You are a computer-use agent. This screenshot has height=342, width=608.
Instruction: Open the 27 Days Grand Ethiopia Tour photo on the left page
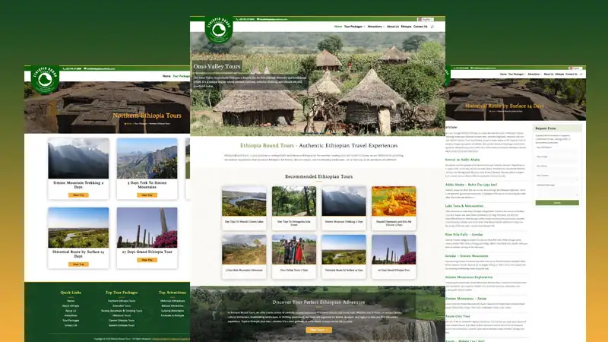147,227
